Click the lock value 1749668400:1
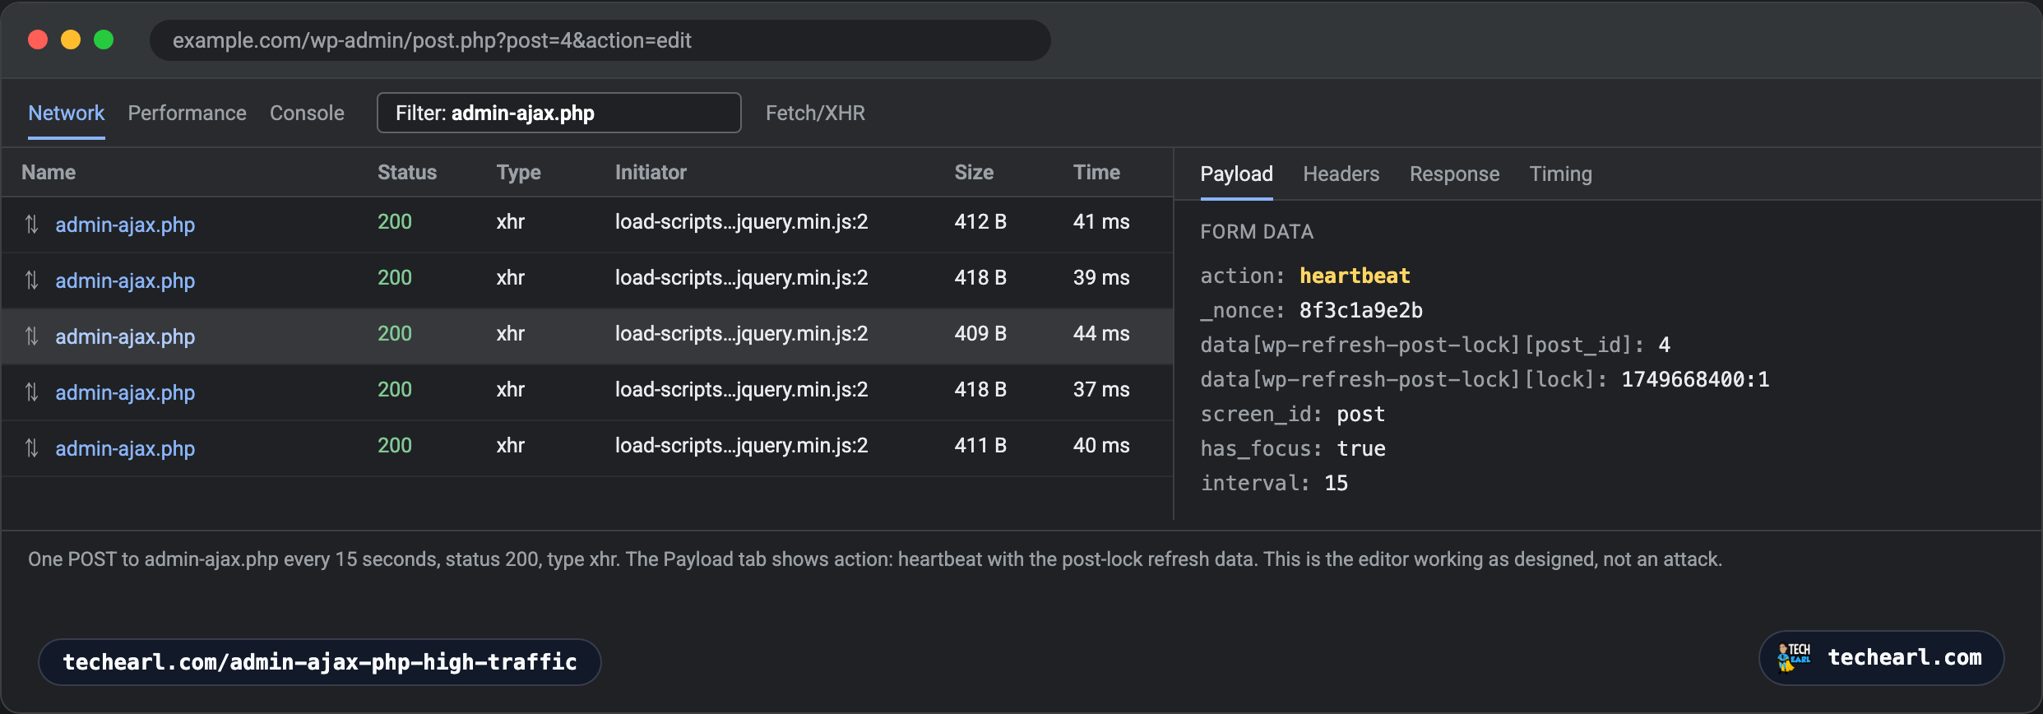 point(1695,379)
